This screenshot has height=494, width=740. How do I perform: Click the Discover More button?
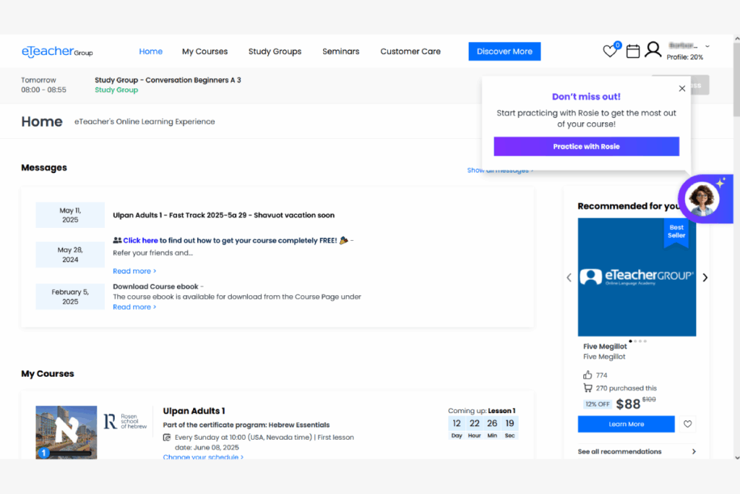[x=504, y=51]
